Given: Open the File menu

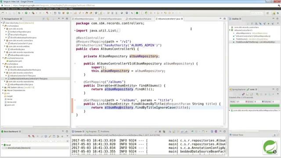Looking at the screenshot, I should point(2,9).
